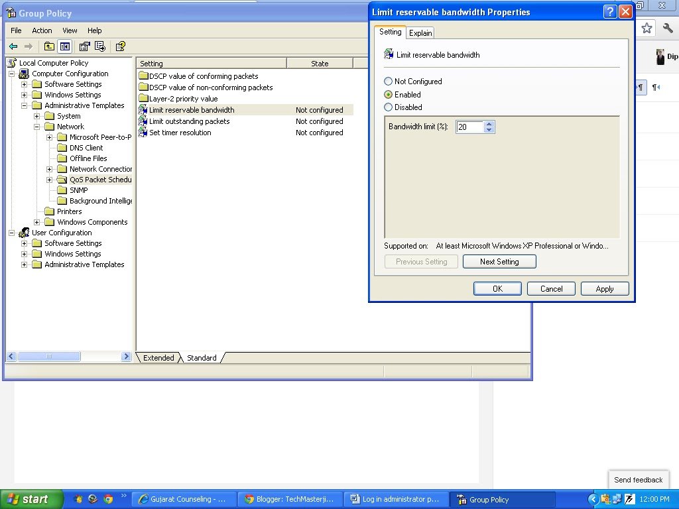Screen dimensions: 679x509
Task: Open the View menu
Action: point(70,30)
